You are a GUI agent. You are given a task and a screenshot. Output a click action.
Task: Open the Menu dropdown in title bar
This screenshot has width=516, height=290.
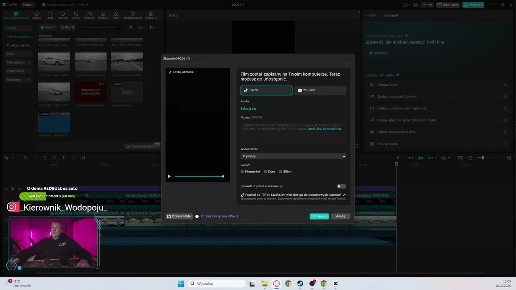click(28, 5)
